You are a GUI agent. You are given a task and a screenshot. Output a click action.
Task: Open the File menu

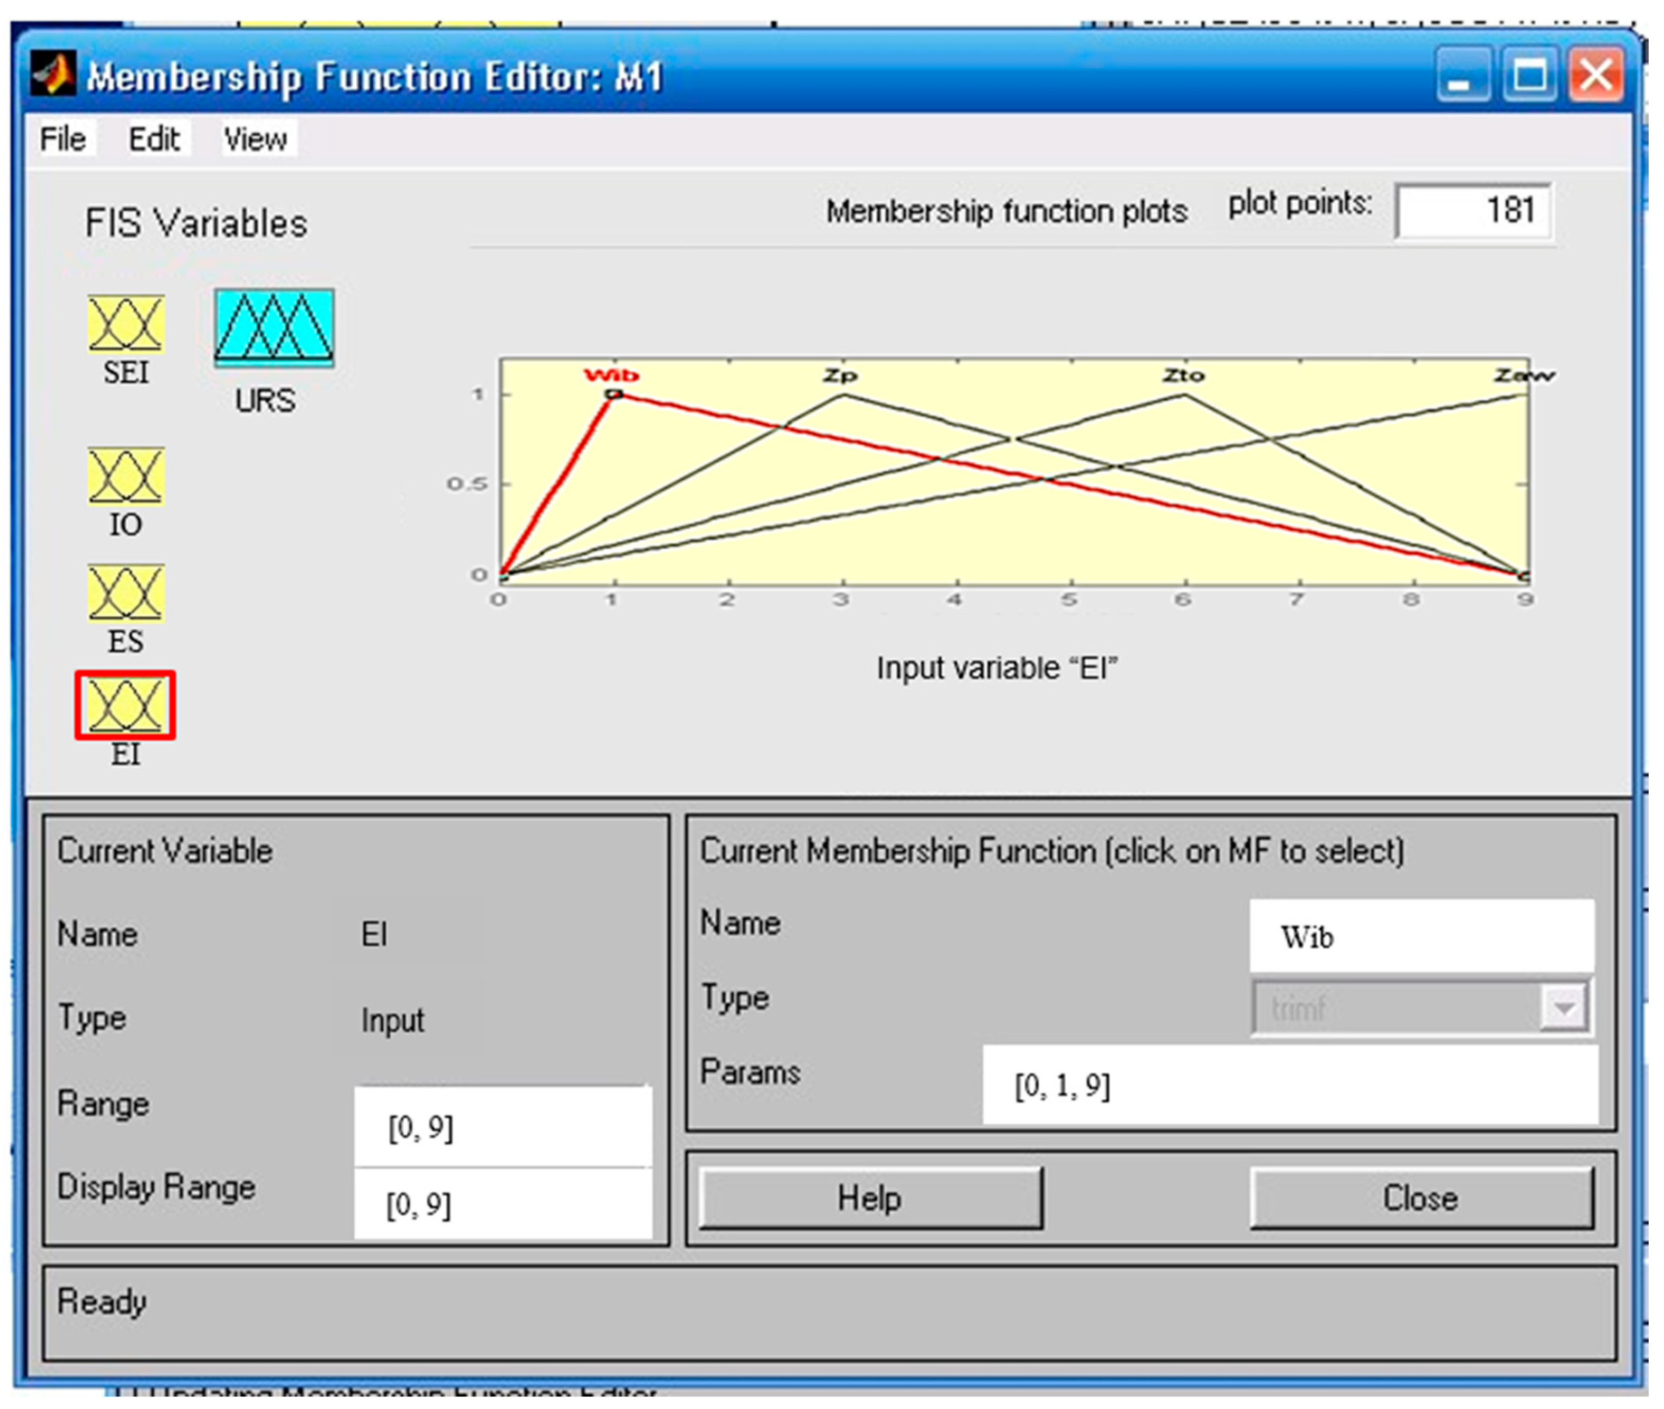(62, 139)
